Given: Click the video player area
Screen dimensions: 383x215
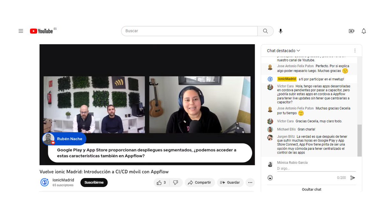Looking at the screenshot, I should [147, 104].
